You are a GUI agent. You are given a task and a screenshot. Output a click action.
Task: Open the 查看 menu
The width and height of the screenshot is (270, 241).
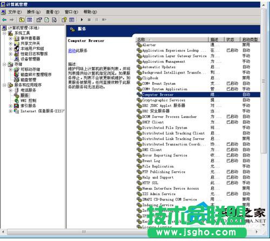point(52,12)
